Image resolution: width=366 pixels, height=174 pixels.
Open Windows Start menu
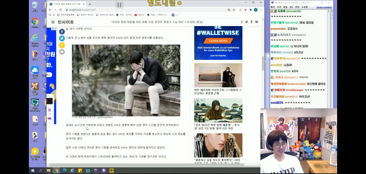click(x=33, y=170)
